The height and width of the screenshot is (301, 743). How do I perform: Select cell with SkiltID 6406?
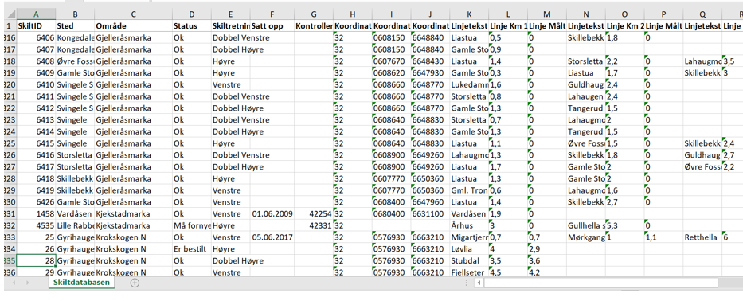36,37
